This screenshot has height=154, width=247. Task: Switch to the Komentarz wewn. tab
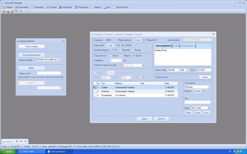[x=187, y=46]
